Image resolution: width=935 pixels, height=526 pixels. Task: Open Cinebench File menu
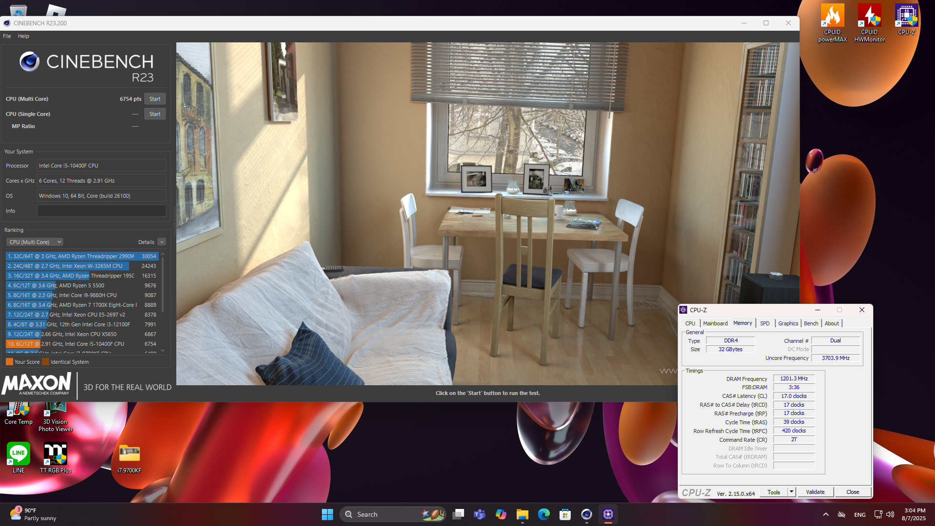tap(7, 36)
